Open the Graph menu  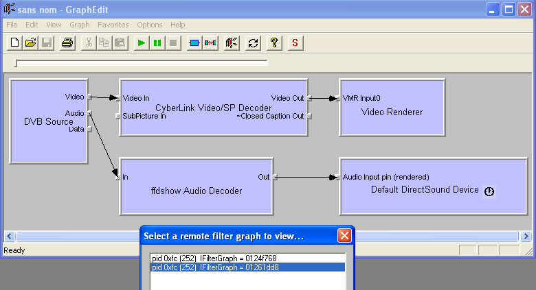coord(80,25)
